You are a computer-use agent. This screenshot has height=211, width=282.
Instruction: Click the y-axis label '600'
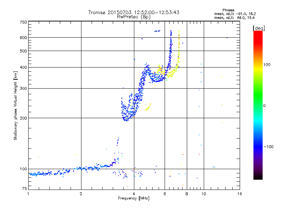23,38
